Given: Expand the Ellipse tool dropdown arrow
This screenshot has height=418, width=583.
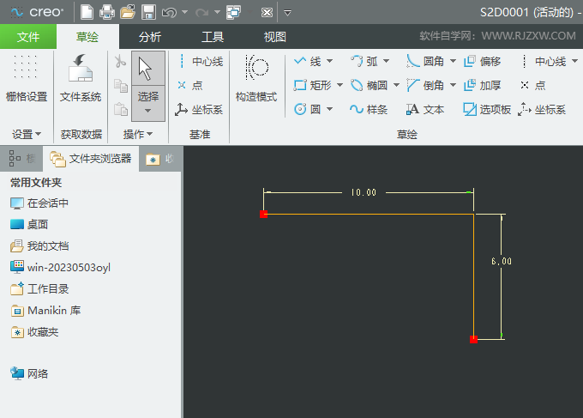Looking at the screenshot, I should [x=396, y=85].
